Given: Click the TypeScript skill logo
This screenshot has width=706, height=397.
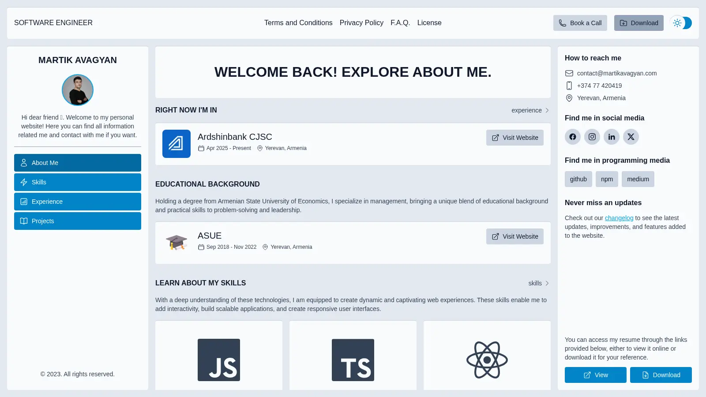Looking at the screenshot, I should 353,360.
